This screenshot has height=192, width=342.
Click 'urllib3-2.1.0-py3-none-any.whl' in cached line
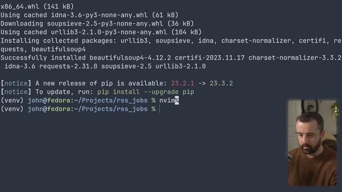109,32
